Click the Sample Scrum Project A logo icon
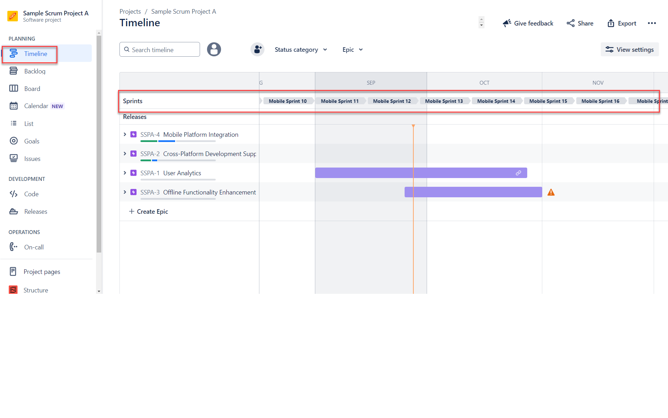668x418 pixels. point(13,16)
